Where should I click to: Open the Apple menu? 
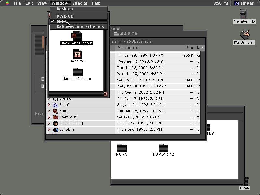click(x=7, y=3)
